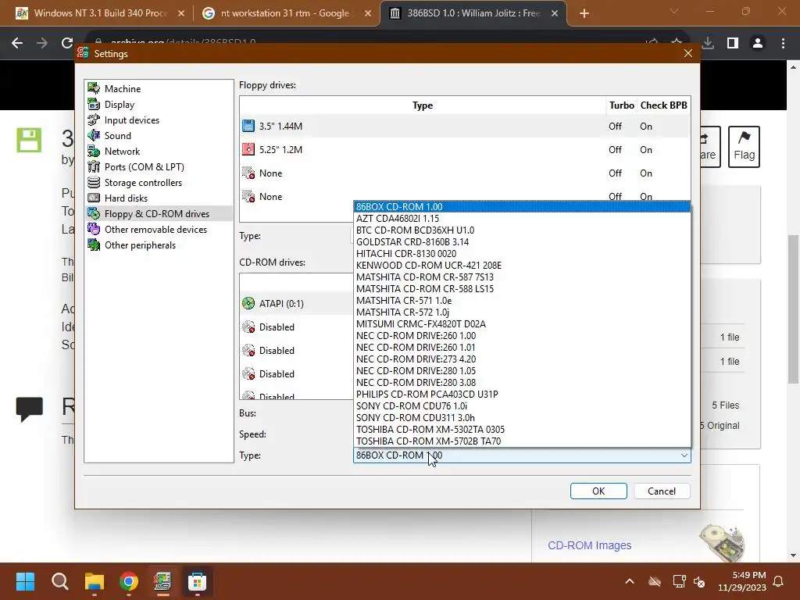Select the 5.25" 1.2M floppy drive row

tap(465, 149)
